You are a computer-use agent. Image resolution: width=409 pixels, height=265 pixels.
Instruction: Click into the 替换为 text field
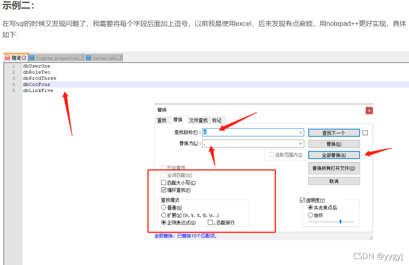[x=251, y=144]
